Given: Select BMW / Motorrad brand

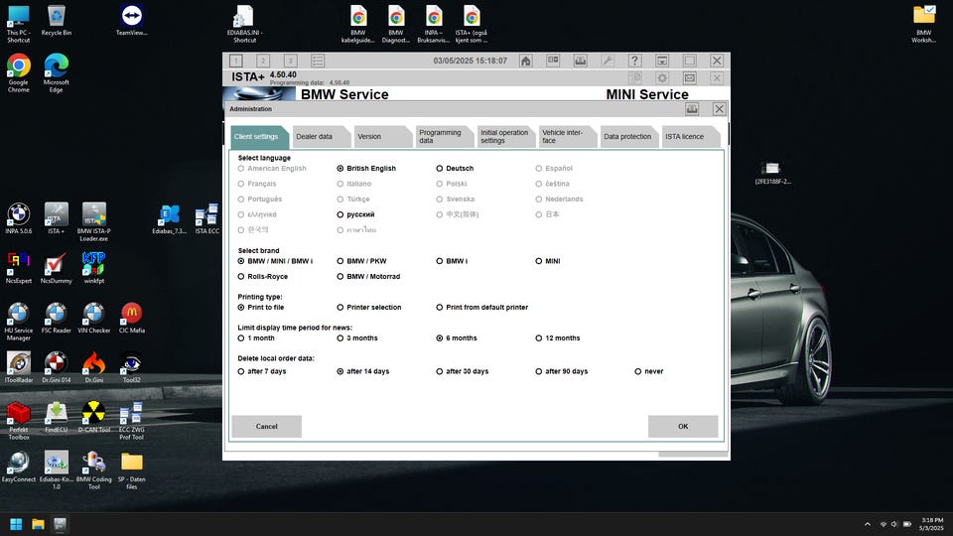Looking at the screenshot, I should point(340,277).
